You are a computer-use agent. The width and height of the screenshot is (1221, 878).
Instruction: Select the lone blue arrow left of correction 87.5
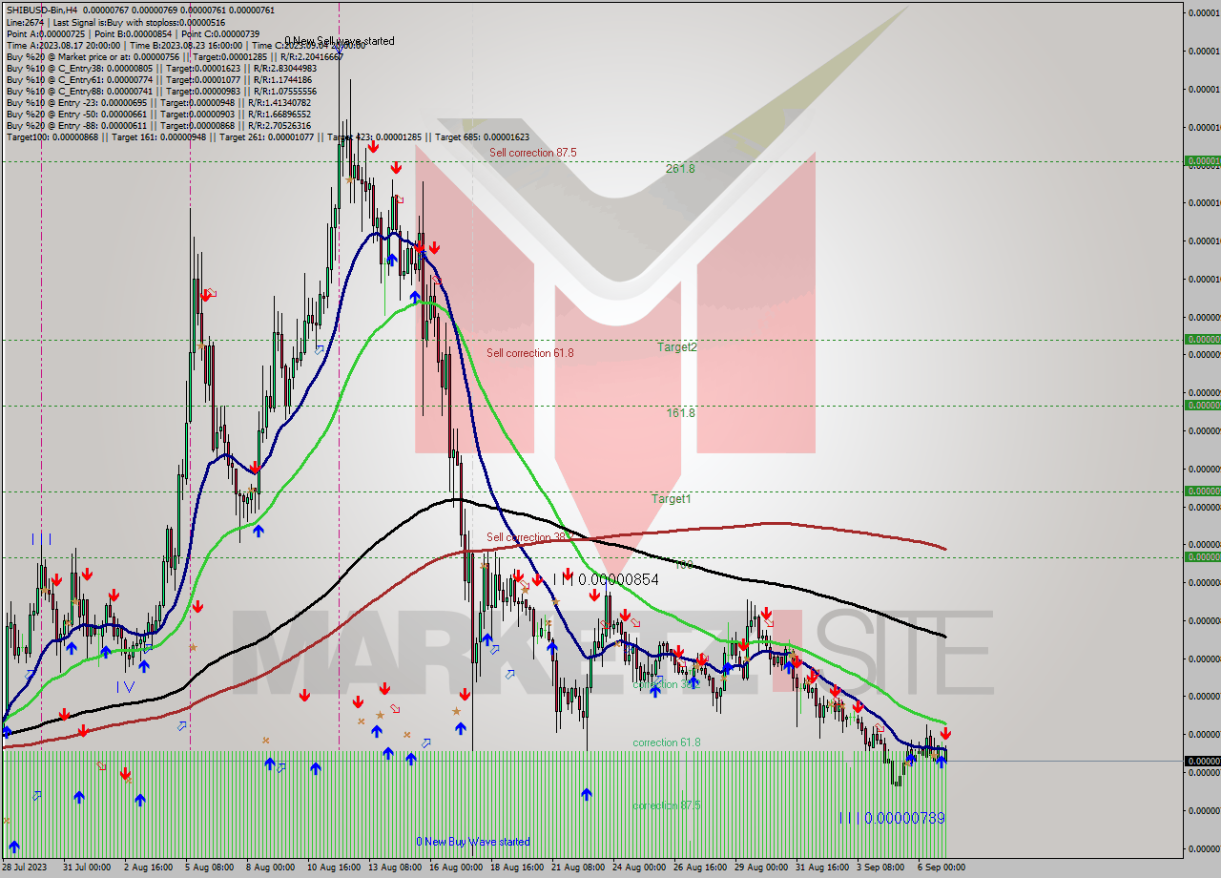click(x=586, y=794)
